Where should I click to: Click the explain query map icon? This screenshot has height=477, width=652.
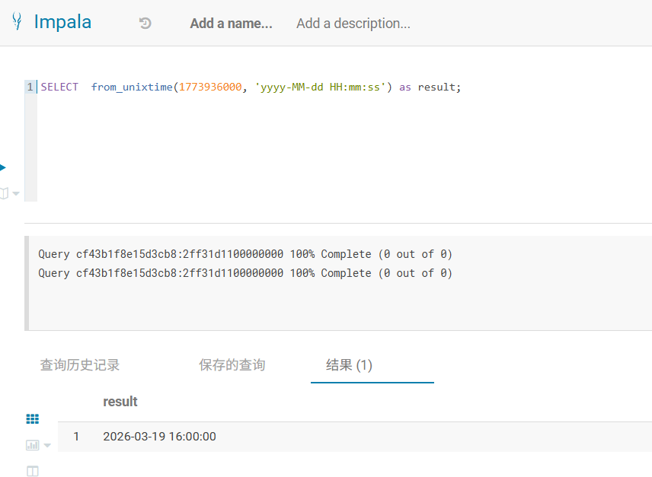(4, 193)
